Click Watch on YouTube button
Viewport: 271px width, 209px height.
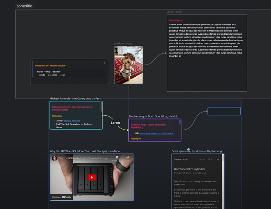coord(61,197)
